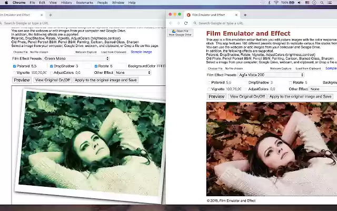The image size is (337, 211).
Task: Reload the page in right window
Action: click(186, 23)
